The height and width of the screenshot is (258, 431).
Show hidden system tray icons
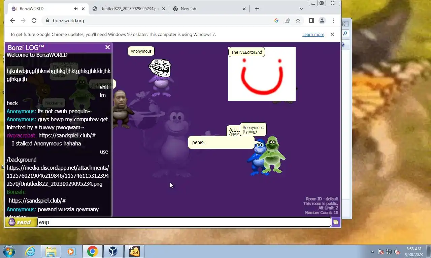[x=372, y=252]
